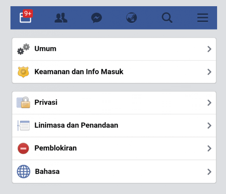Click the gold badge icon for Keamanan
The height and width of the screenshot is (194, 226).
coord(23,72)
